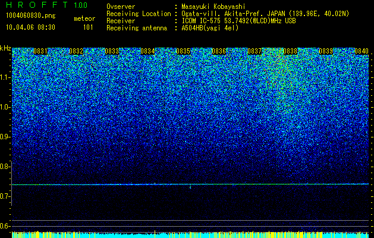Click the 0836 time marker
This screenshot has height=238, width=374.
pos(219,51)
